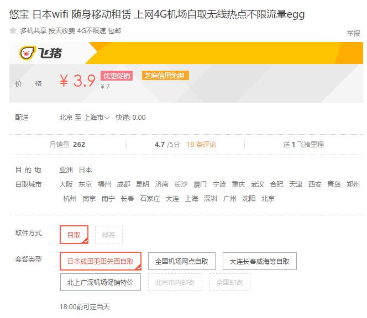Select 全国邮寄 package option
The image size is (367, 318).
[x=229, y=282]
